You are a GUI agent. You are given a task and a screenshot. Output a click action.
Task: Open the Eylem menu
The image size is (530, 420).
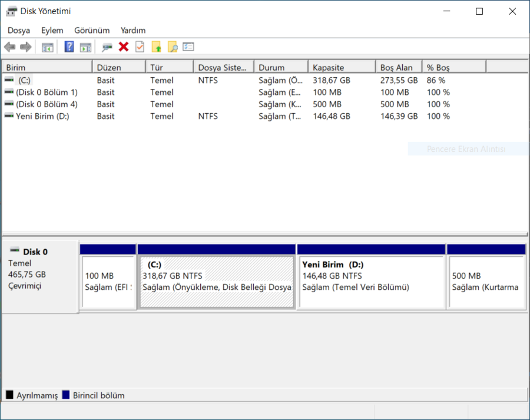pyautogui.click(x=52, y=30)
